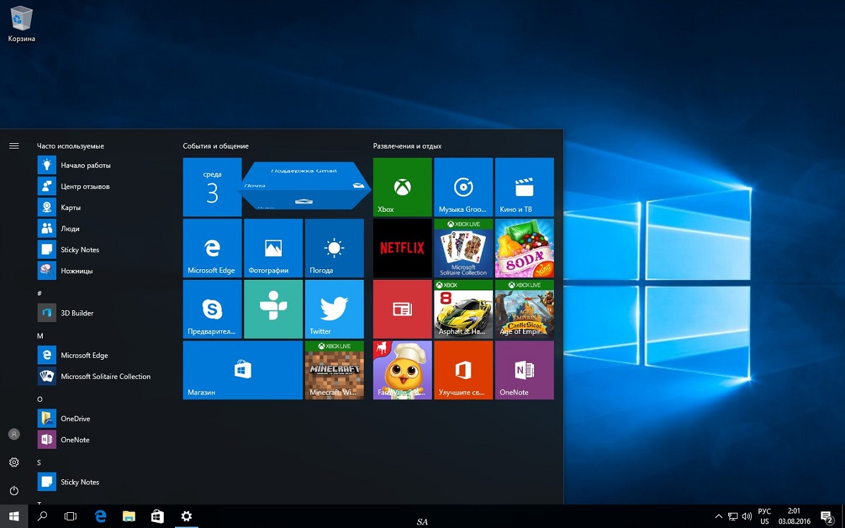Launch Minecraft Windows 10 Edition tile
Viewport: 845px width, 528px height.
(334, 370)
